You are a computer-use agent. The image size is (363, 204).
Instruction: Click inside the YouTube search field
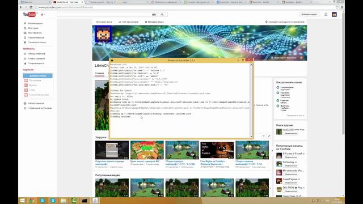pos(104,15)
